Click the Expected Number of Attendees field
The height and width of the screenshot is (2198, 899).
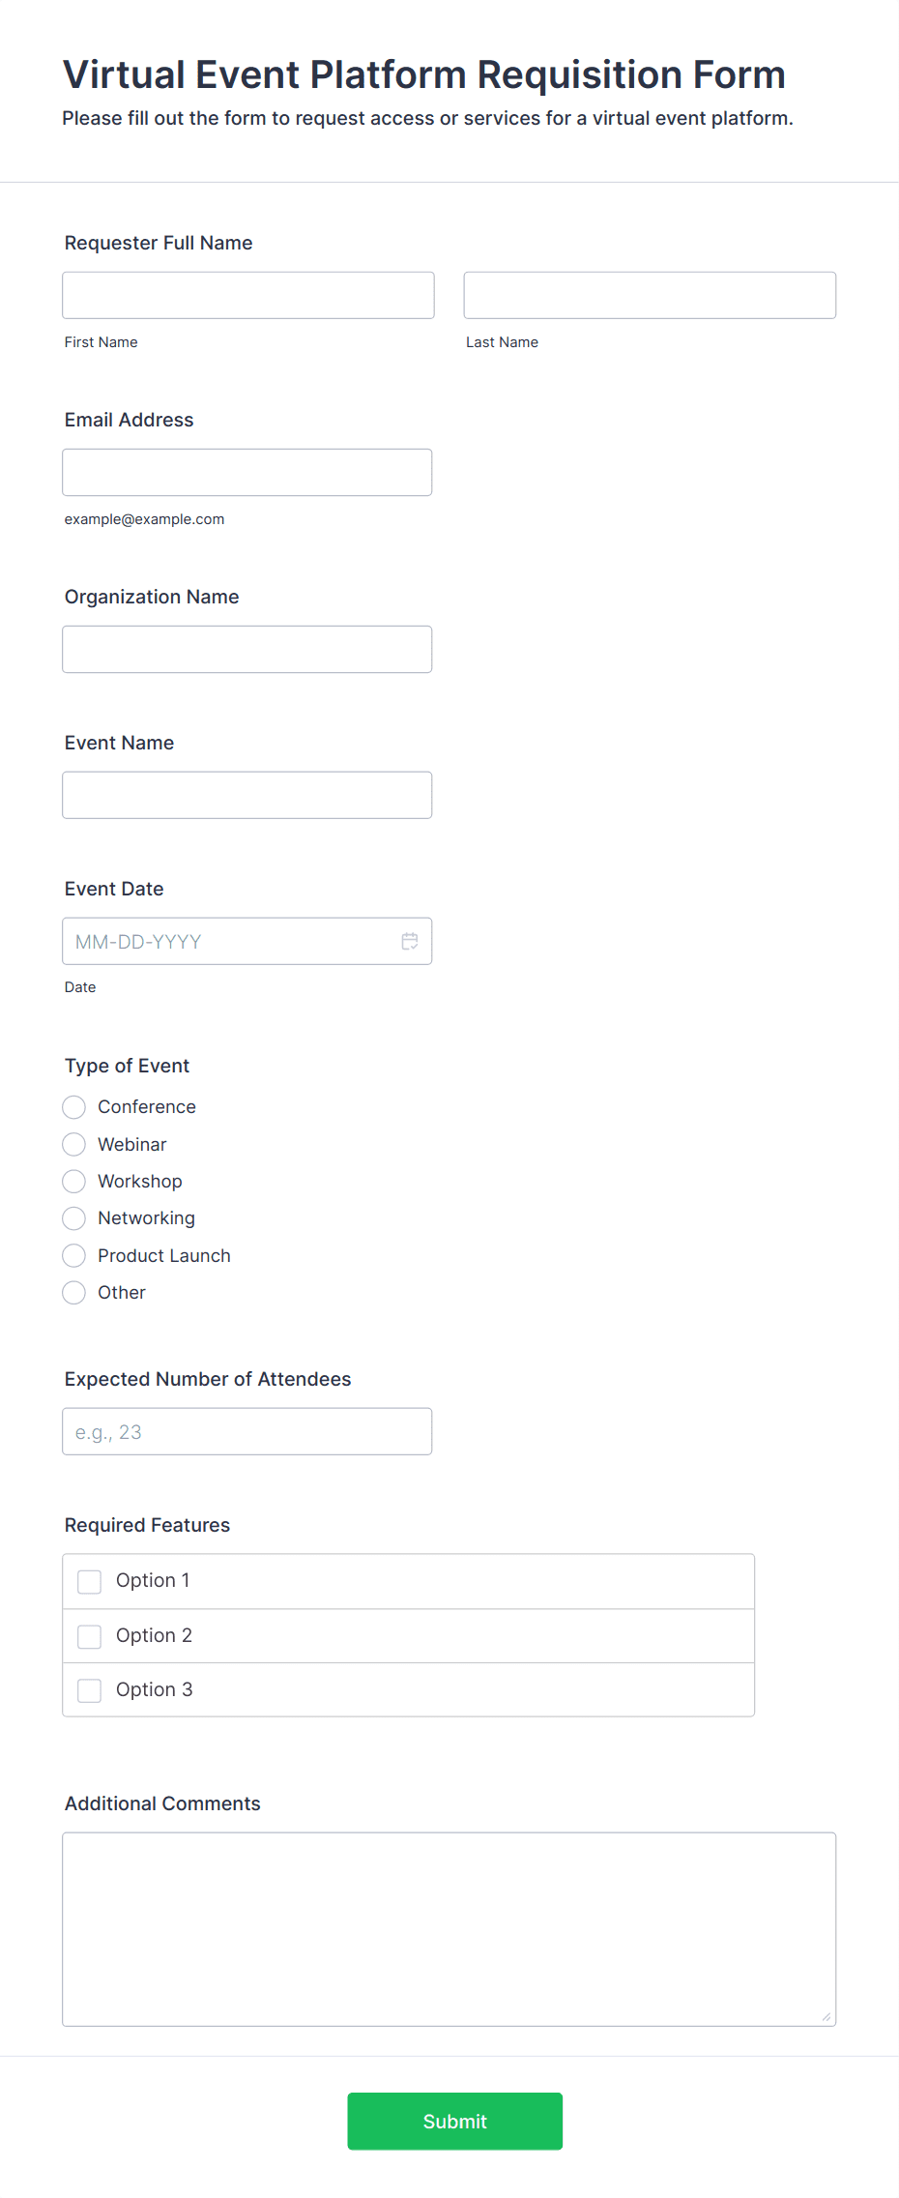pos(247,1431)
